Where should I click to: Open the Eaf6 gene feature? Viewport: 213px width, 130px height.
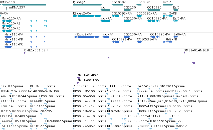175,10
